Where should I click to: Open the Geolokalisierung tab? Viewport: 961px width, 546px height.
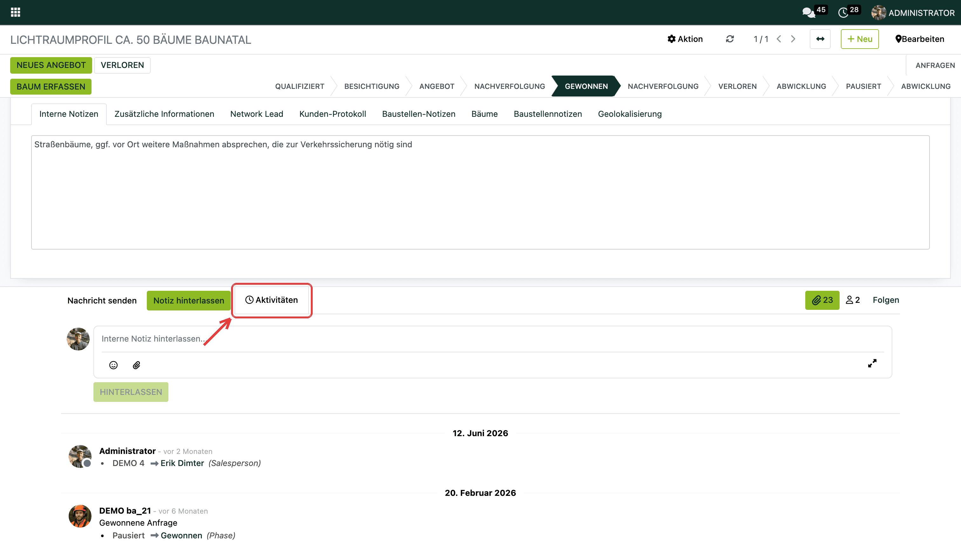(630, 114)
